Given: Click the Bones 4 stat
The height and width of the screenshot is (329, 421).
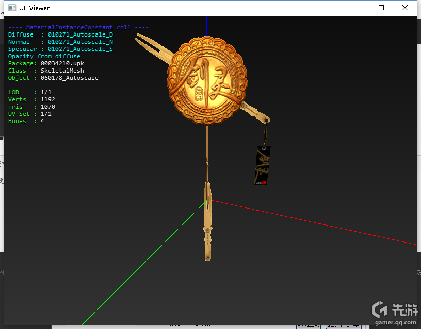Looking at the screenshot, I should pos(26,121).
